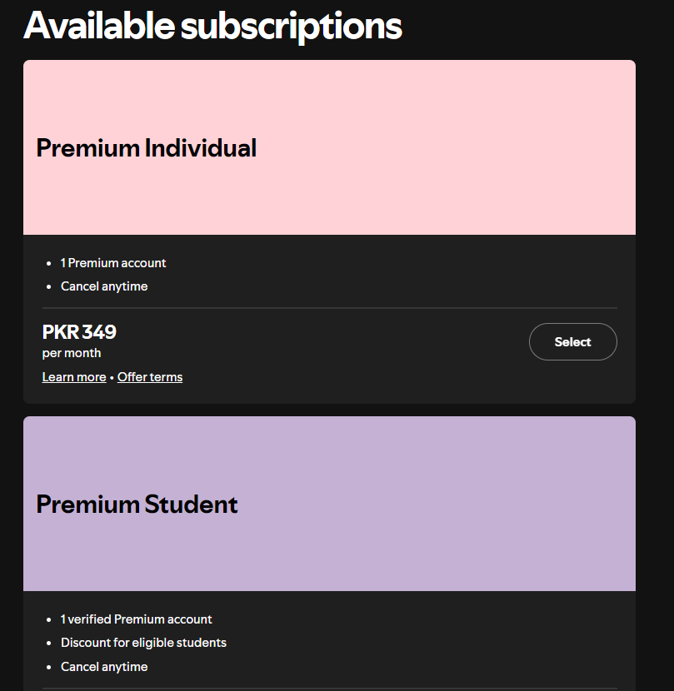Click Cancel anytime under Premium Individual
This screenshot has width=674, height=691.
(x=104, y=286)
